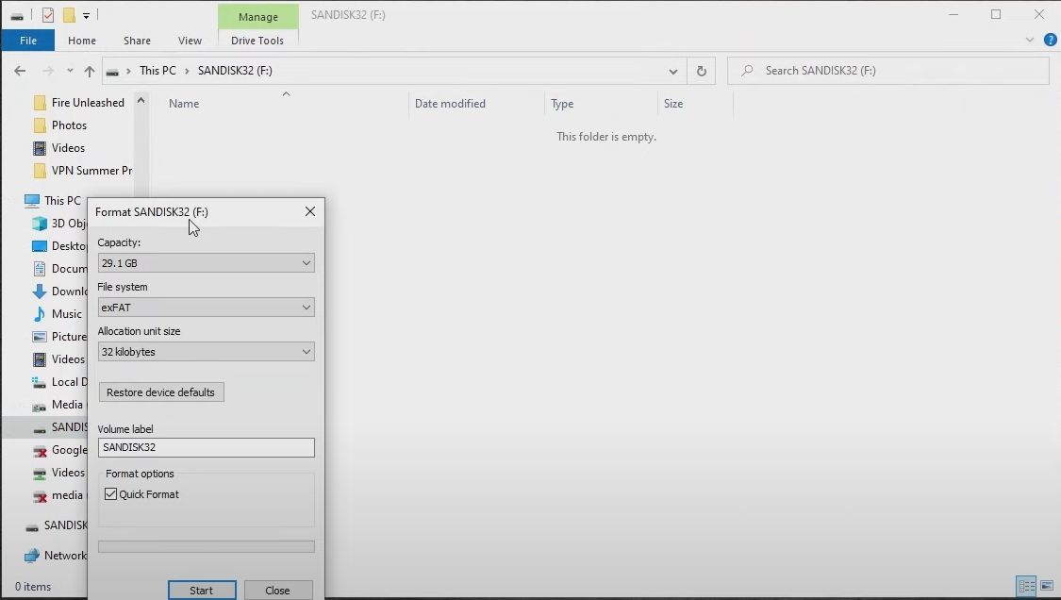The width and height of the screenshot is (1061, 600).
Task: Open the Allocation unit size dropdown
Action: [206, 351]
